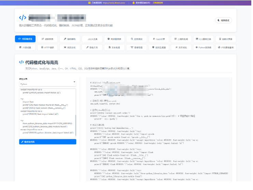Open the 全能计算器 calculator tool
Screen dimensions: 253x190
point(226,39)
